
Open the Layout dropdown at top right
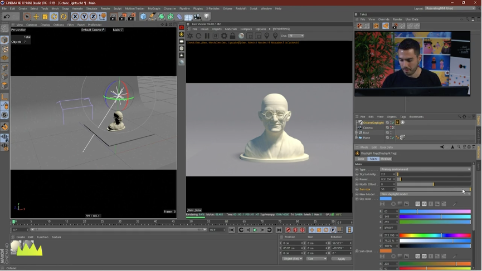450,8
